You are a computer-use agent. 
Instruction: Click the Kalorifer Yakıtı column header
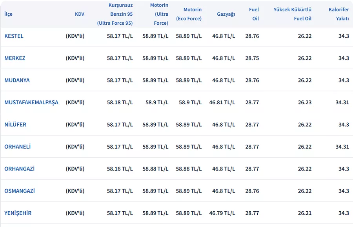339,14
